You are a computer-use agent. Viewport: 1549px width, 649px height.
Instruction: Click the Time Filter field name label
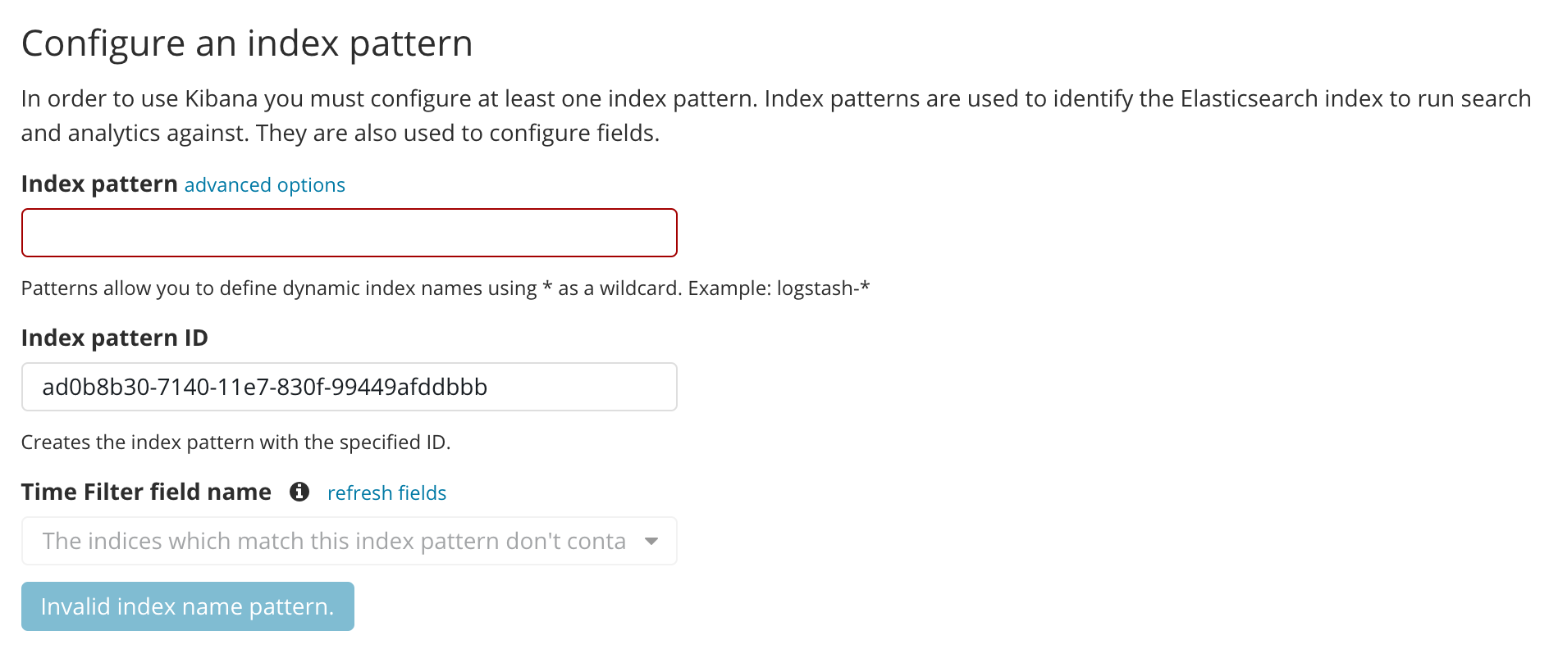[x=146, y=491]
